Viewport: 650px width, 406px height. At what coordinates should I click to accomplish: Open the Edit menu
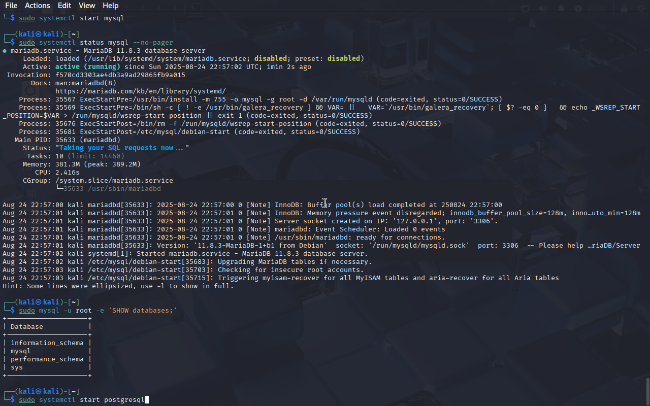(x=64, y=6)
